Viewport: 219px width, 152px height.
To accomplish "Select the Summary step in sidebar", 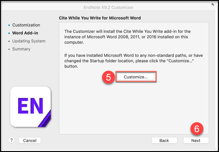I will 21,49.
